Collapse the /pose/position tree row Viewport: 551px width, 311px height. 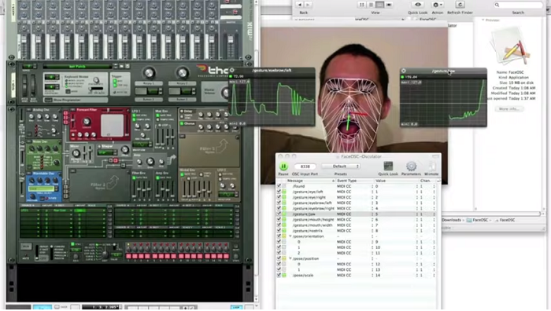tap(290, 258)
